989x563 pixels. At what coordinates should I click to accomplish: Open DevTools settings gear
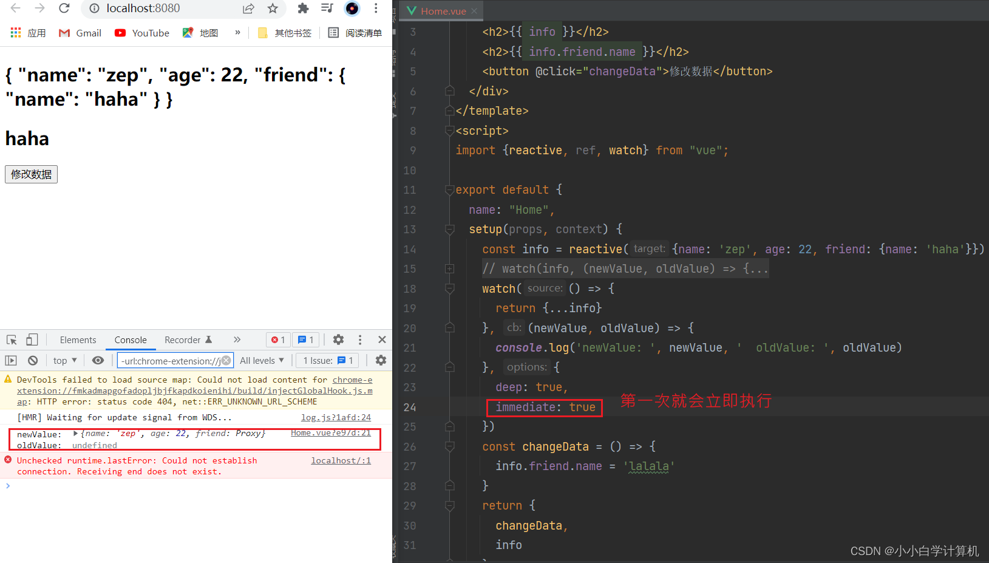[339, 340]
